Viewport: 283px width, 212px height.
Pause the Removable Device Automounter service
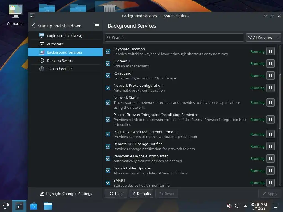(270, 158)
